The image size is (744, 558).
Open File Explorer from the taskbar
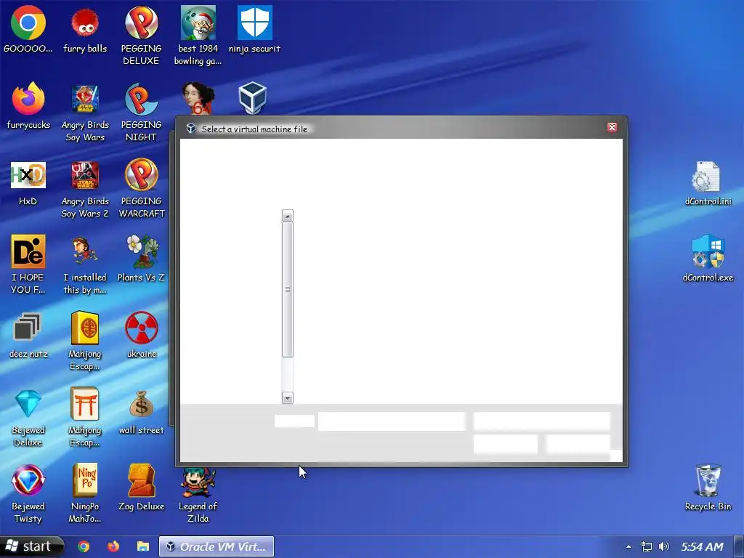(x=143, y=546)
